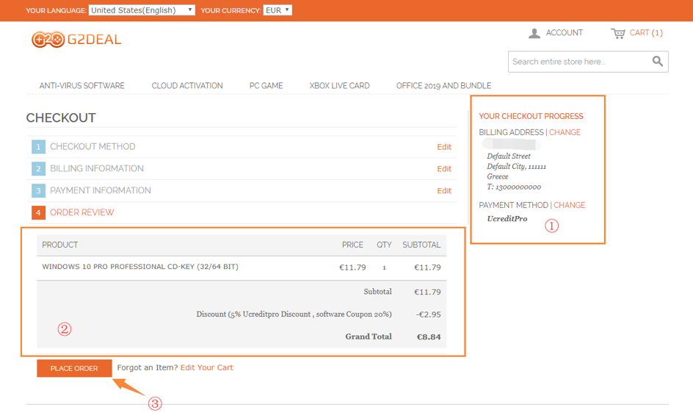Edit the Payment Information step
Screen dimensions: 693x418
(444, 191)
